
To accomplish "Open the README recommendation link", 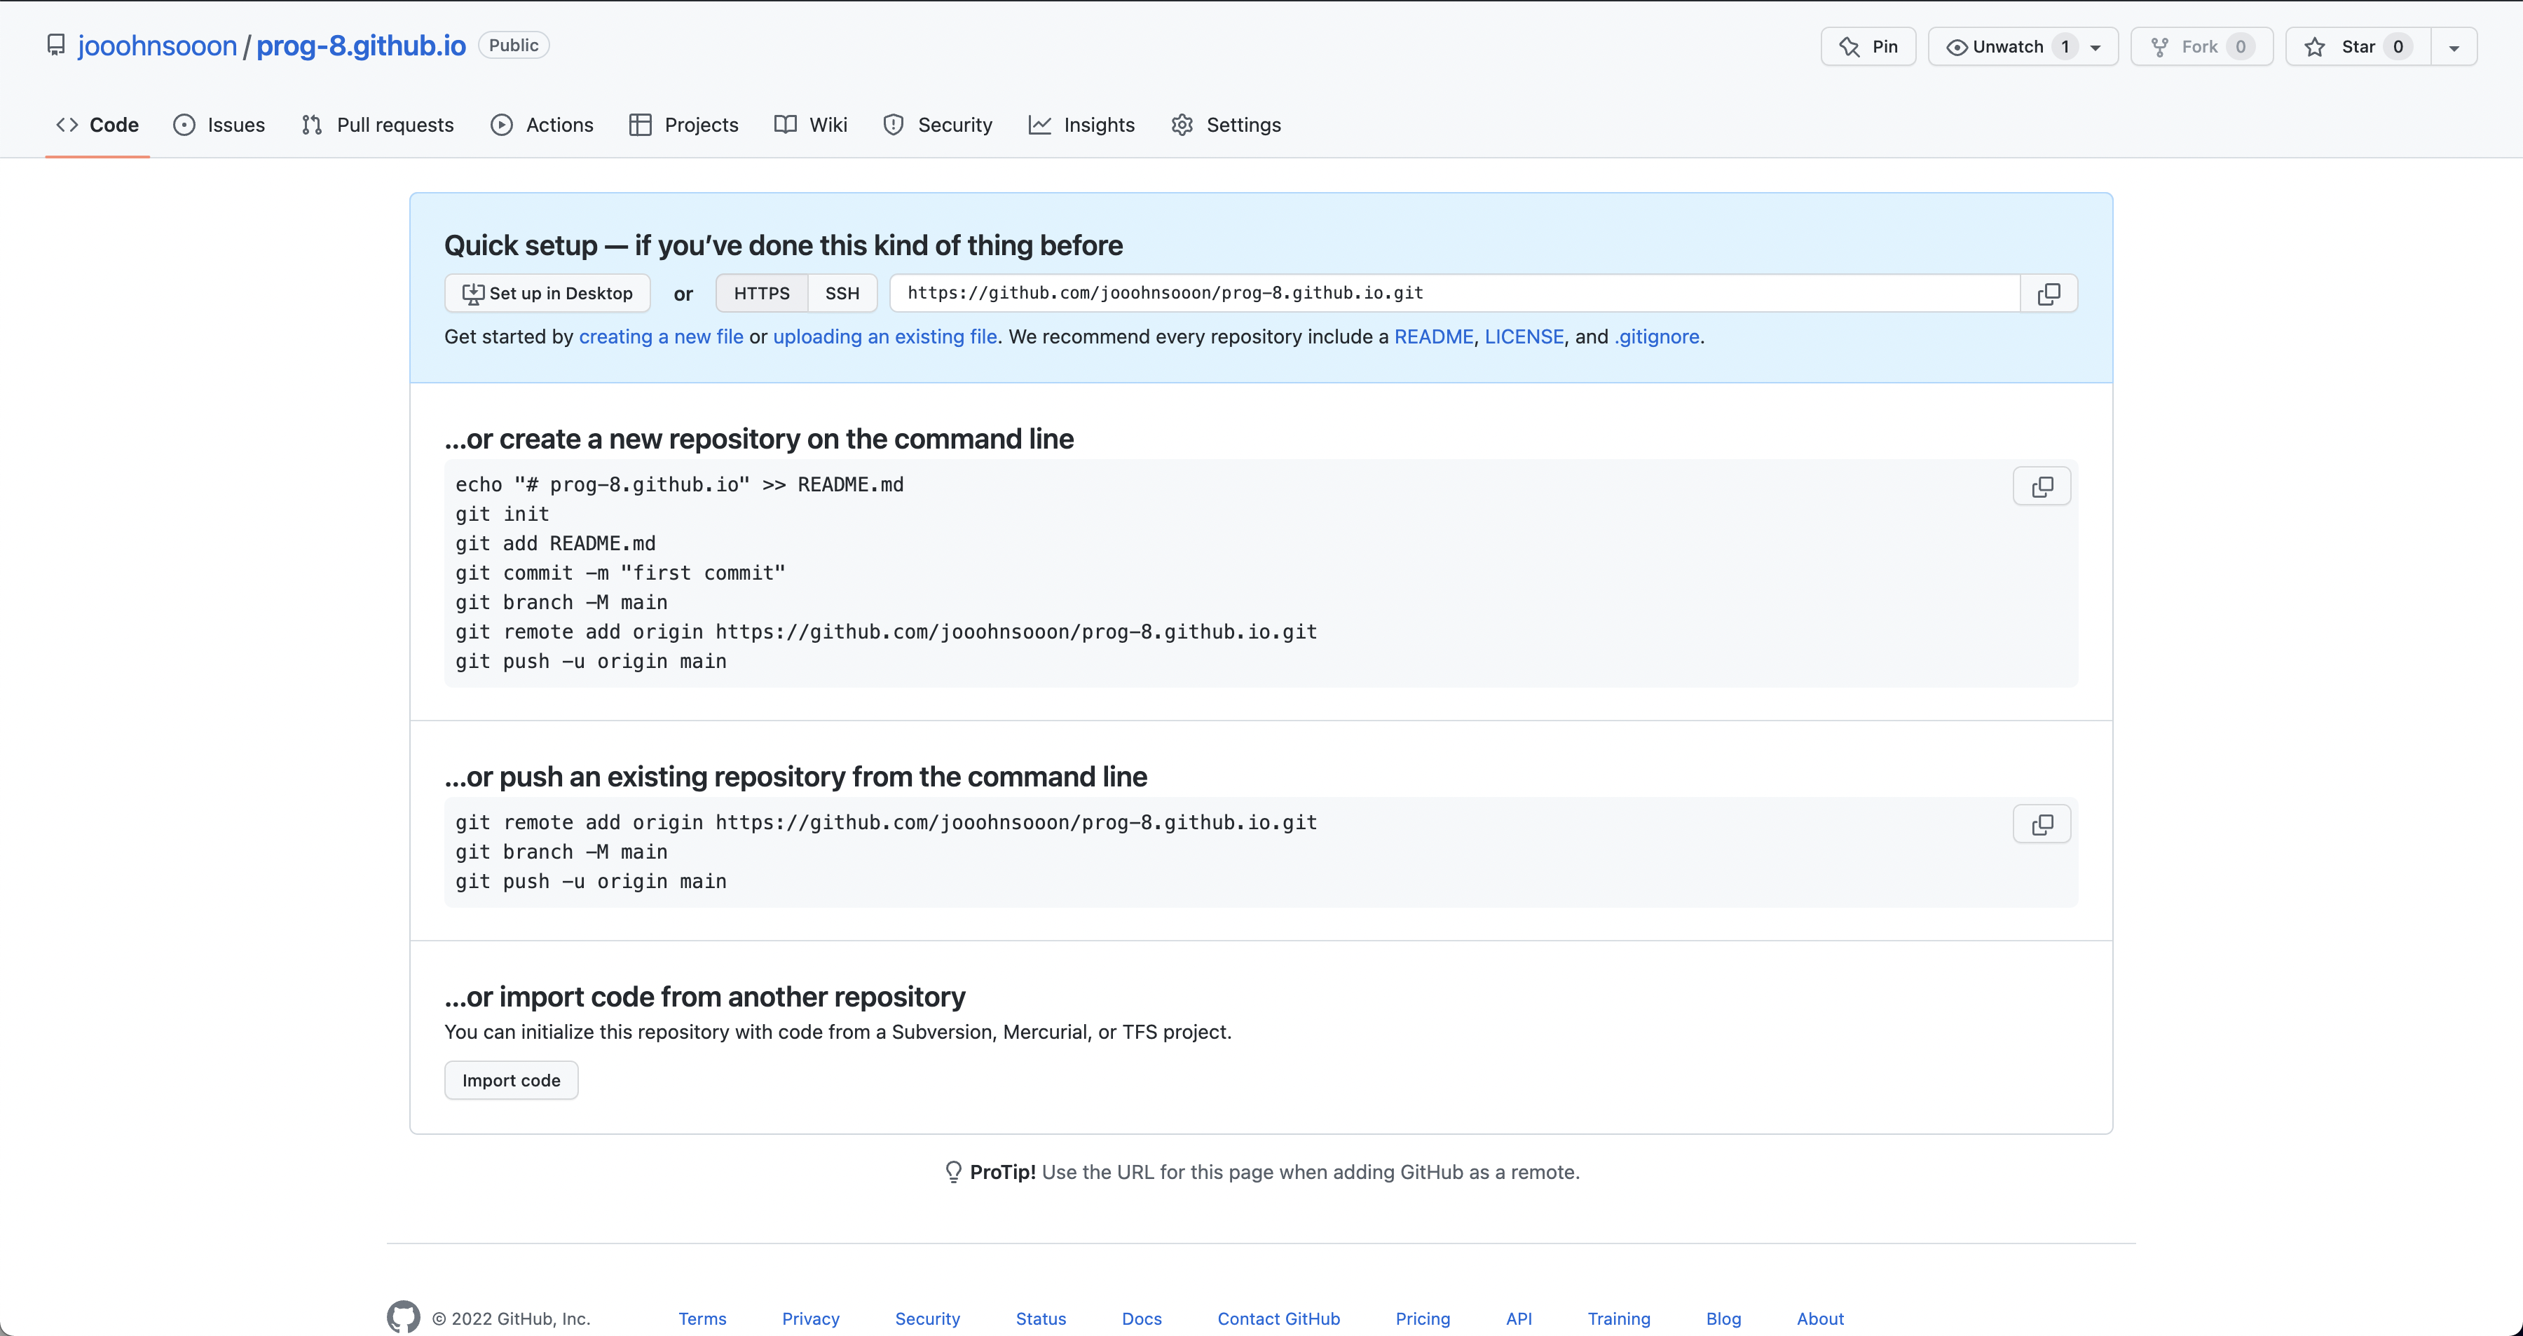I will coord(1433,336).
